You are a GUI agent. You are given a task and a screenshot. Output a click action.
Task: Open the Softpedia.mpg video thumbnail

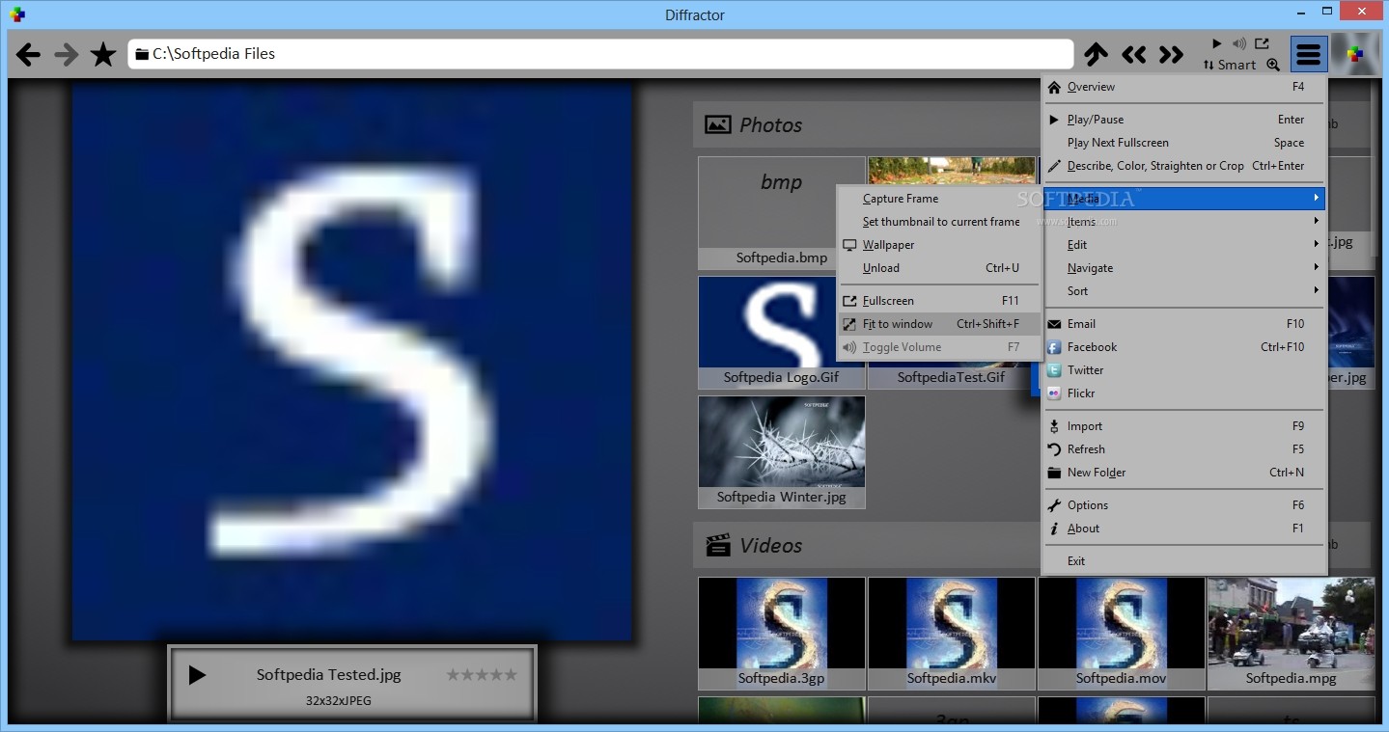[1292, 634]
